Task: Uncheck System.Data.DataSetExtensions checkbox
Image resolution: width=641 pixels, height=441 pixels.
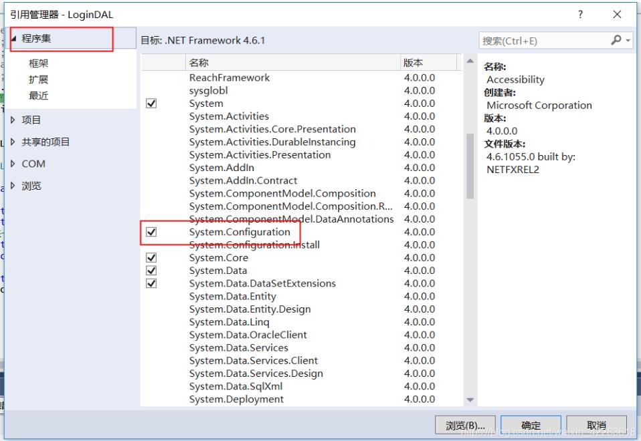Action: click(151, 283)
